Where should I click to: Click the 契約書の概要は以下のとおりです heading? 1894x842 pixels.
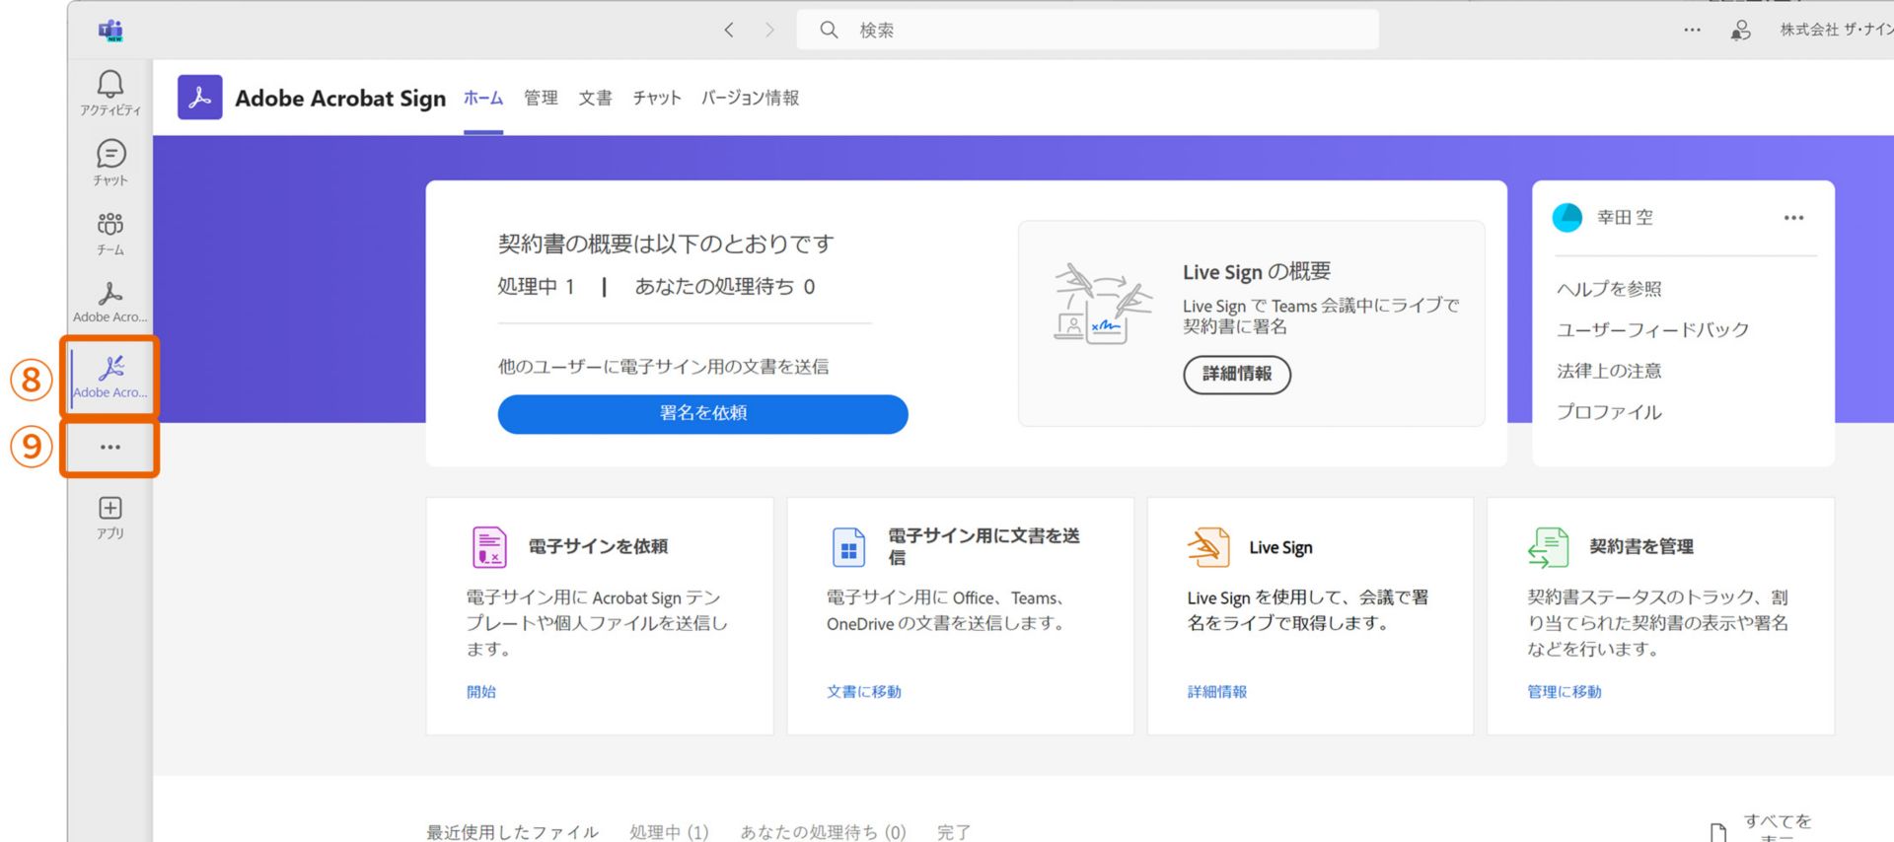(x=666, y=244)
